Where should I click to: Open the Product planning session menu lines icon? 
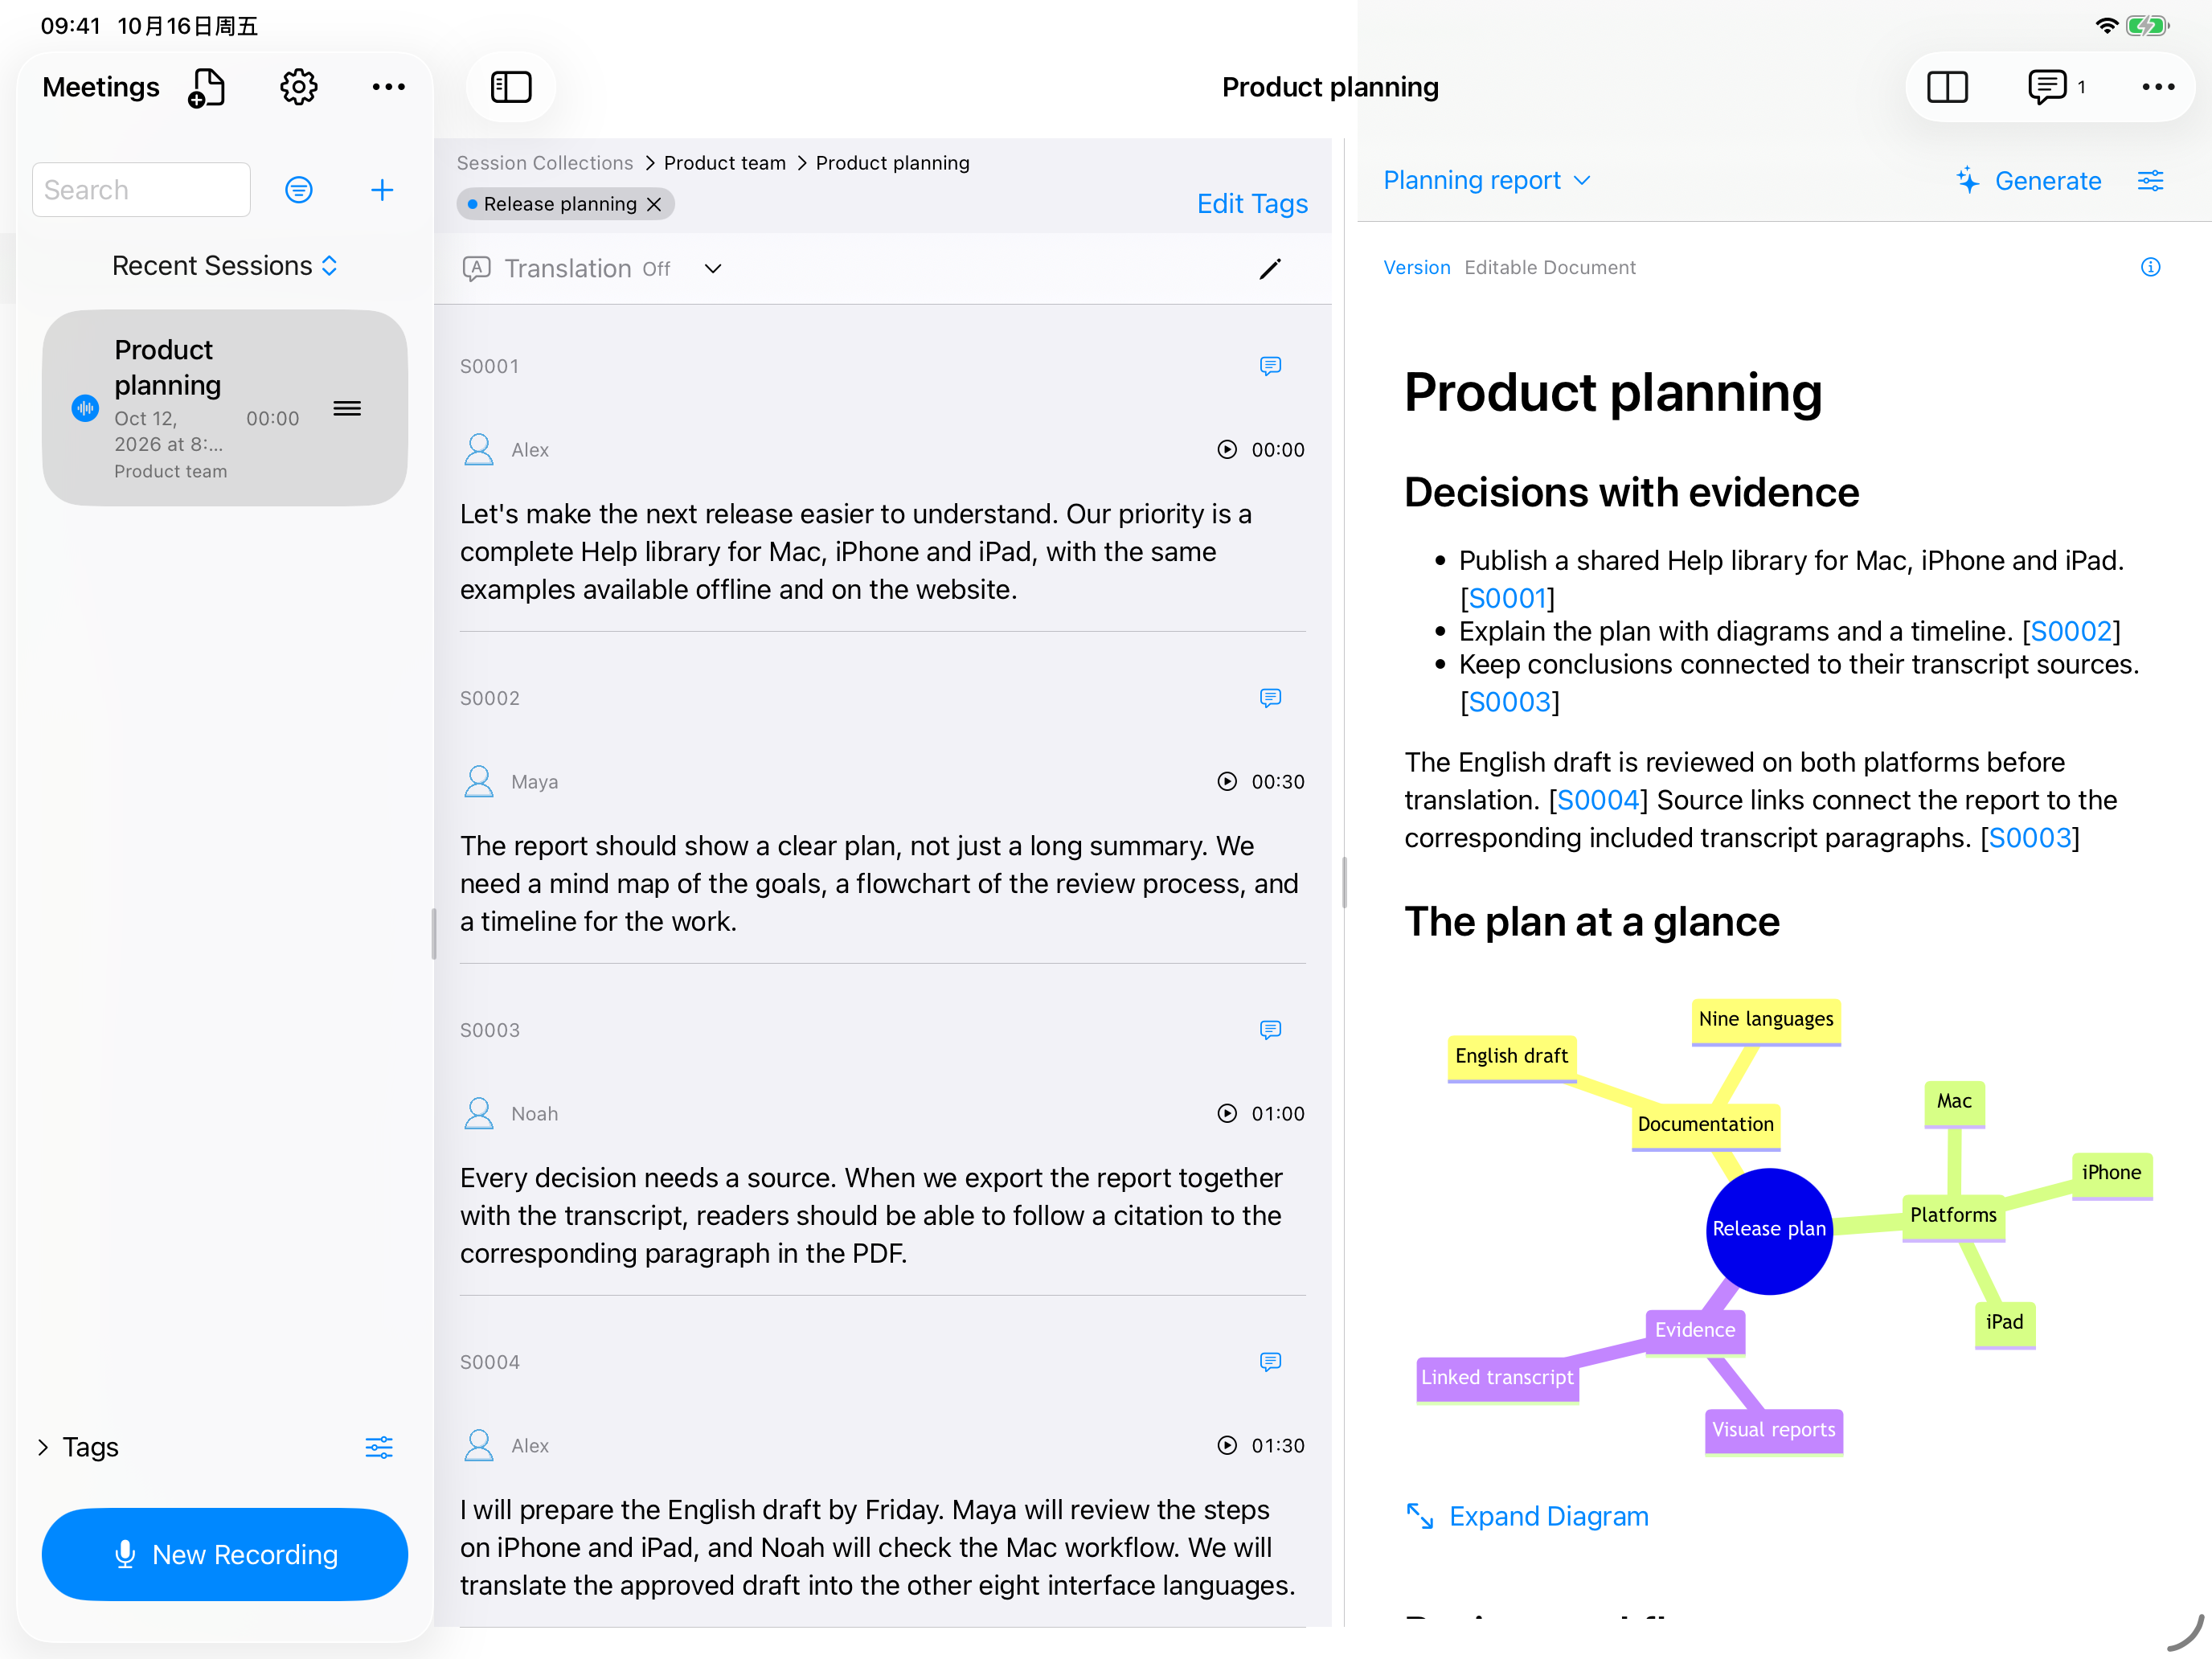click(x=347, y=408)
